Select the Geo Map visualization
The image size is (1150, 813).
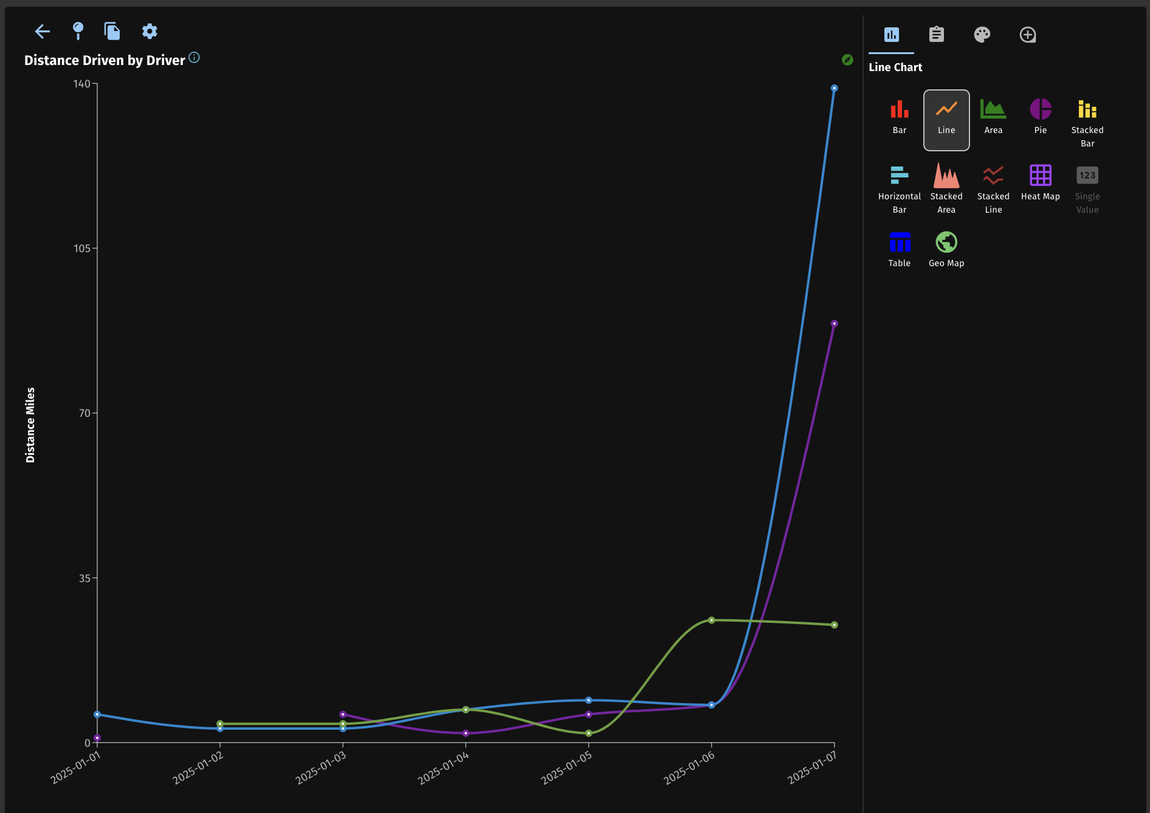(x=946, y=250)
